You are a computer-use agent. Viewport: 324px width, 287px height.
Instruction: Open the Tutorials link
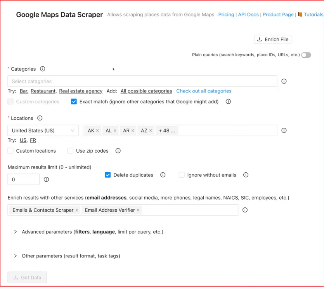(314, 15)
